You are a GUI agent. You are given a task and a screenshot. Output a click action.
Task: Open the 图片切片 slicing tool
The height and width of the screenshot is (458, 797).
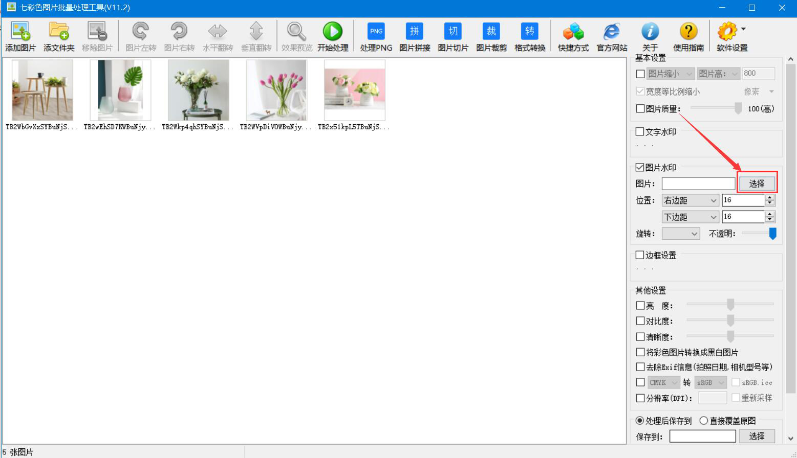coord(453,36)
